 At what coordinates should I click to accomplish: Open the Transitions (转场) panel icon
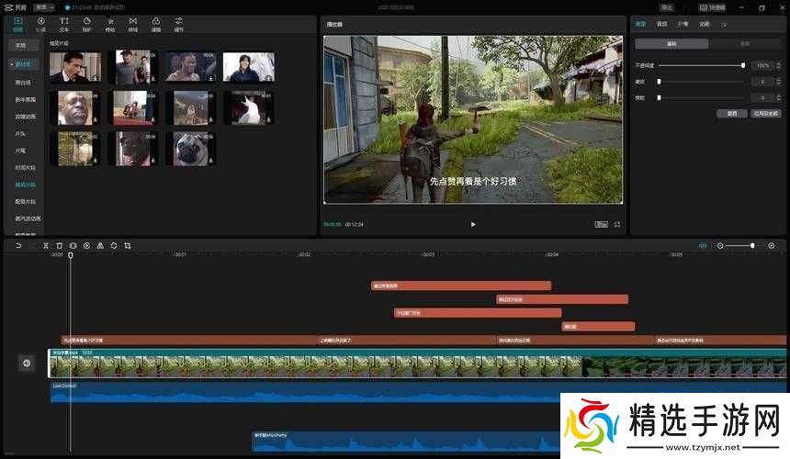tap(132, 23)
